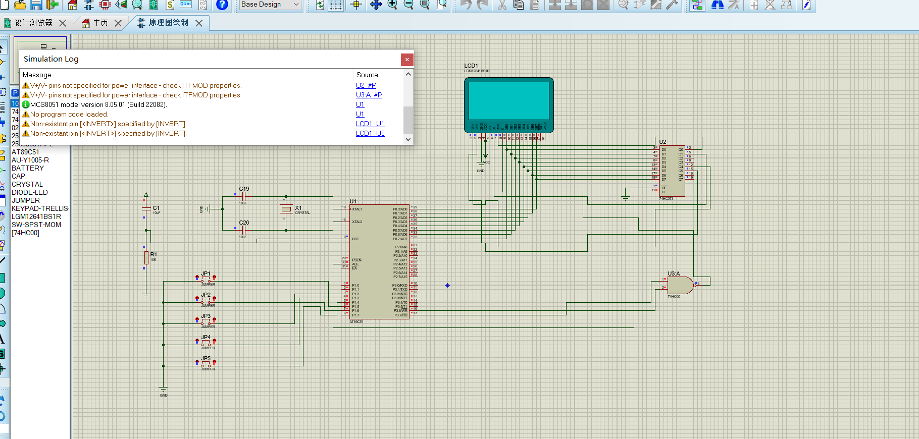The width and height of the screenshot is (919, 439).
Task: Click the Redo arrow
Action: (482, 5)
